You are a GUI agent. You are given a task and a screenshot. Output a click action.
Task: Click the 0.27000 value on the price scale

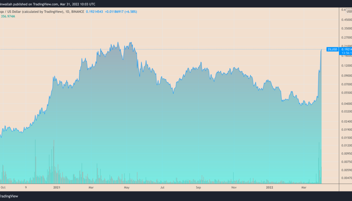coord(346,38)
